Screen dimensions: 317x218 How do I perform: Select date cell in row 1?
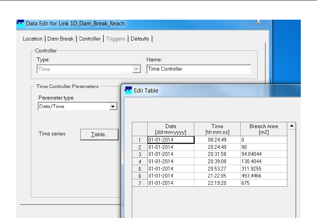[x=171, y=140]
